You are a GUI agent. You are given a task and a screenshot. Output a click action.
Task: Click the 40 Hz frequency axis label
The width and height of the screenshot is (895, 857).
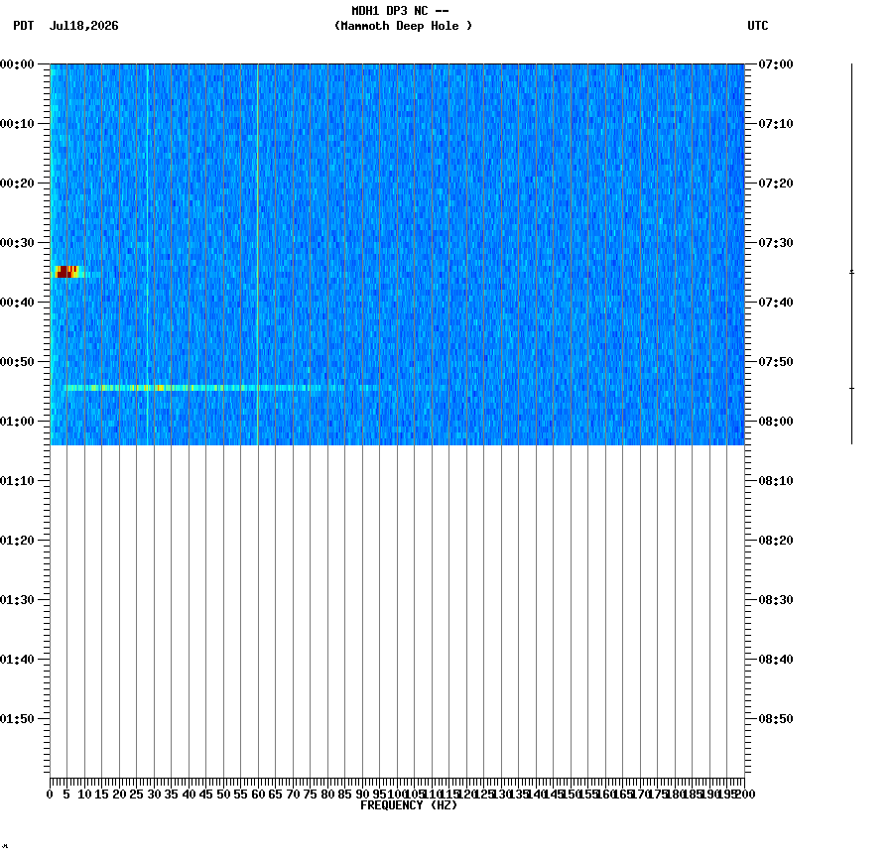click(189, 794)
